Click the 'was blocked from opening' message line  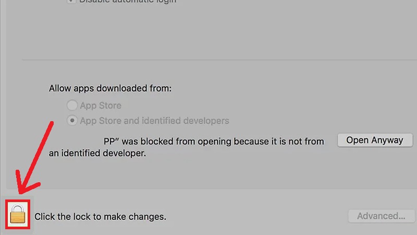[x=214, y=142]
